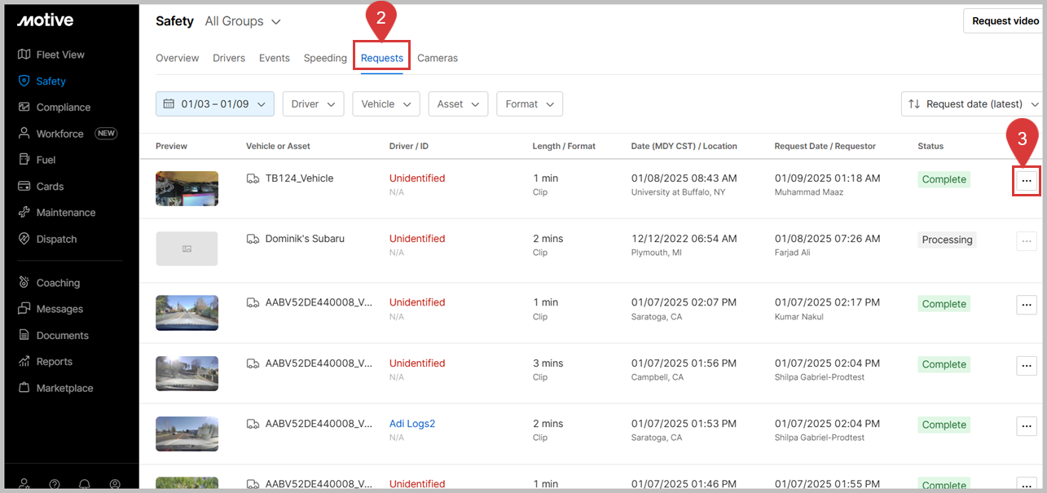Switch to the Cameras tab
This screenshot has width=1047, height=493.
click(438, 58)
